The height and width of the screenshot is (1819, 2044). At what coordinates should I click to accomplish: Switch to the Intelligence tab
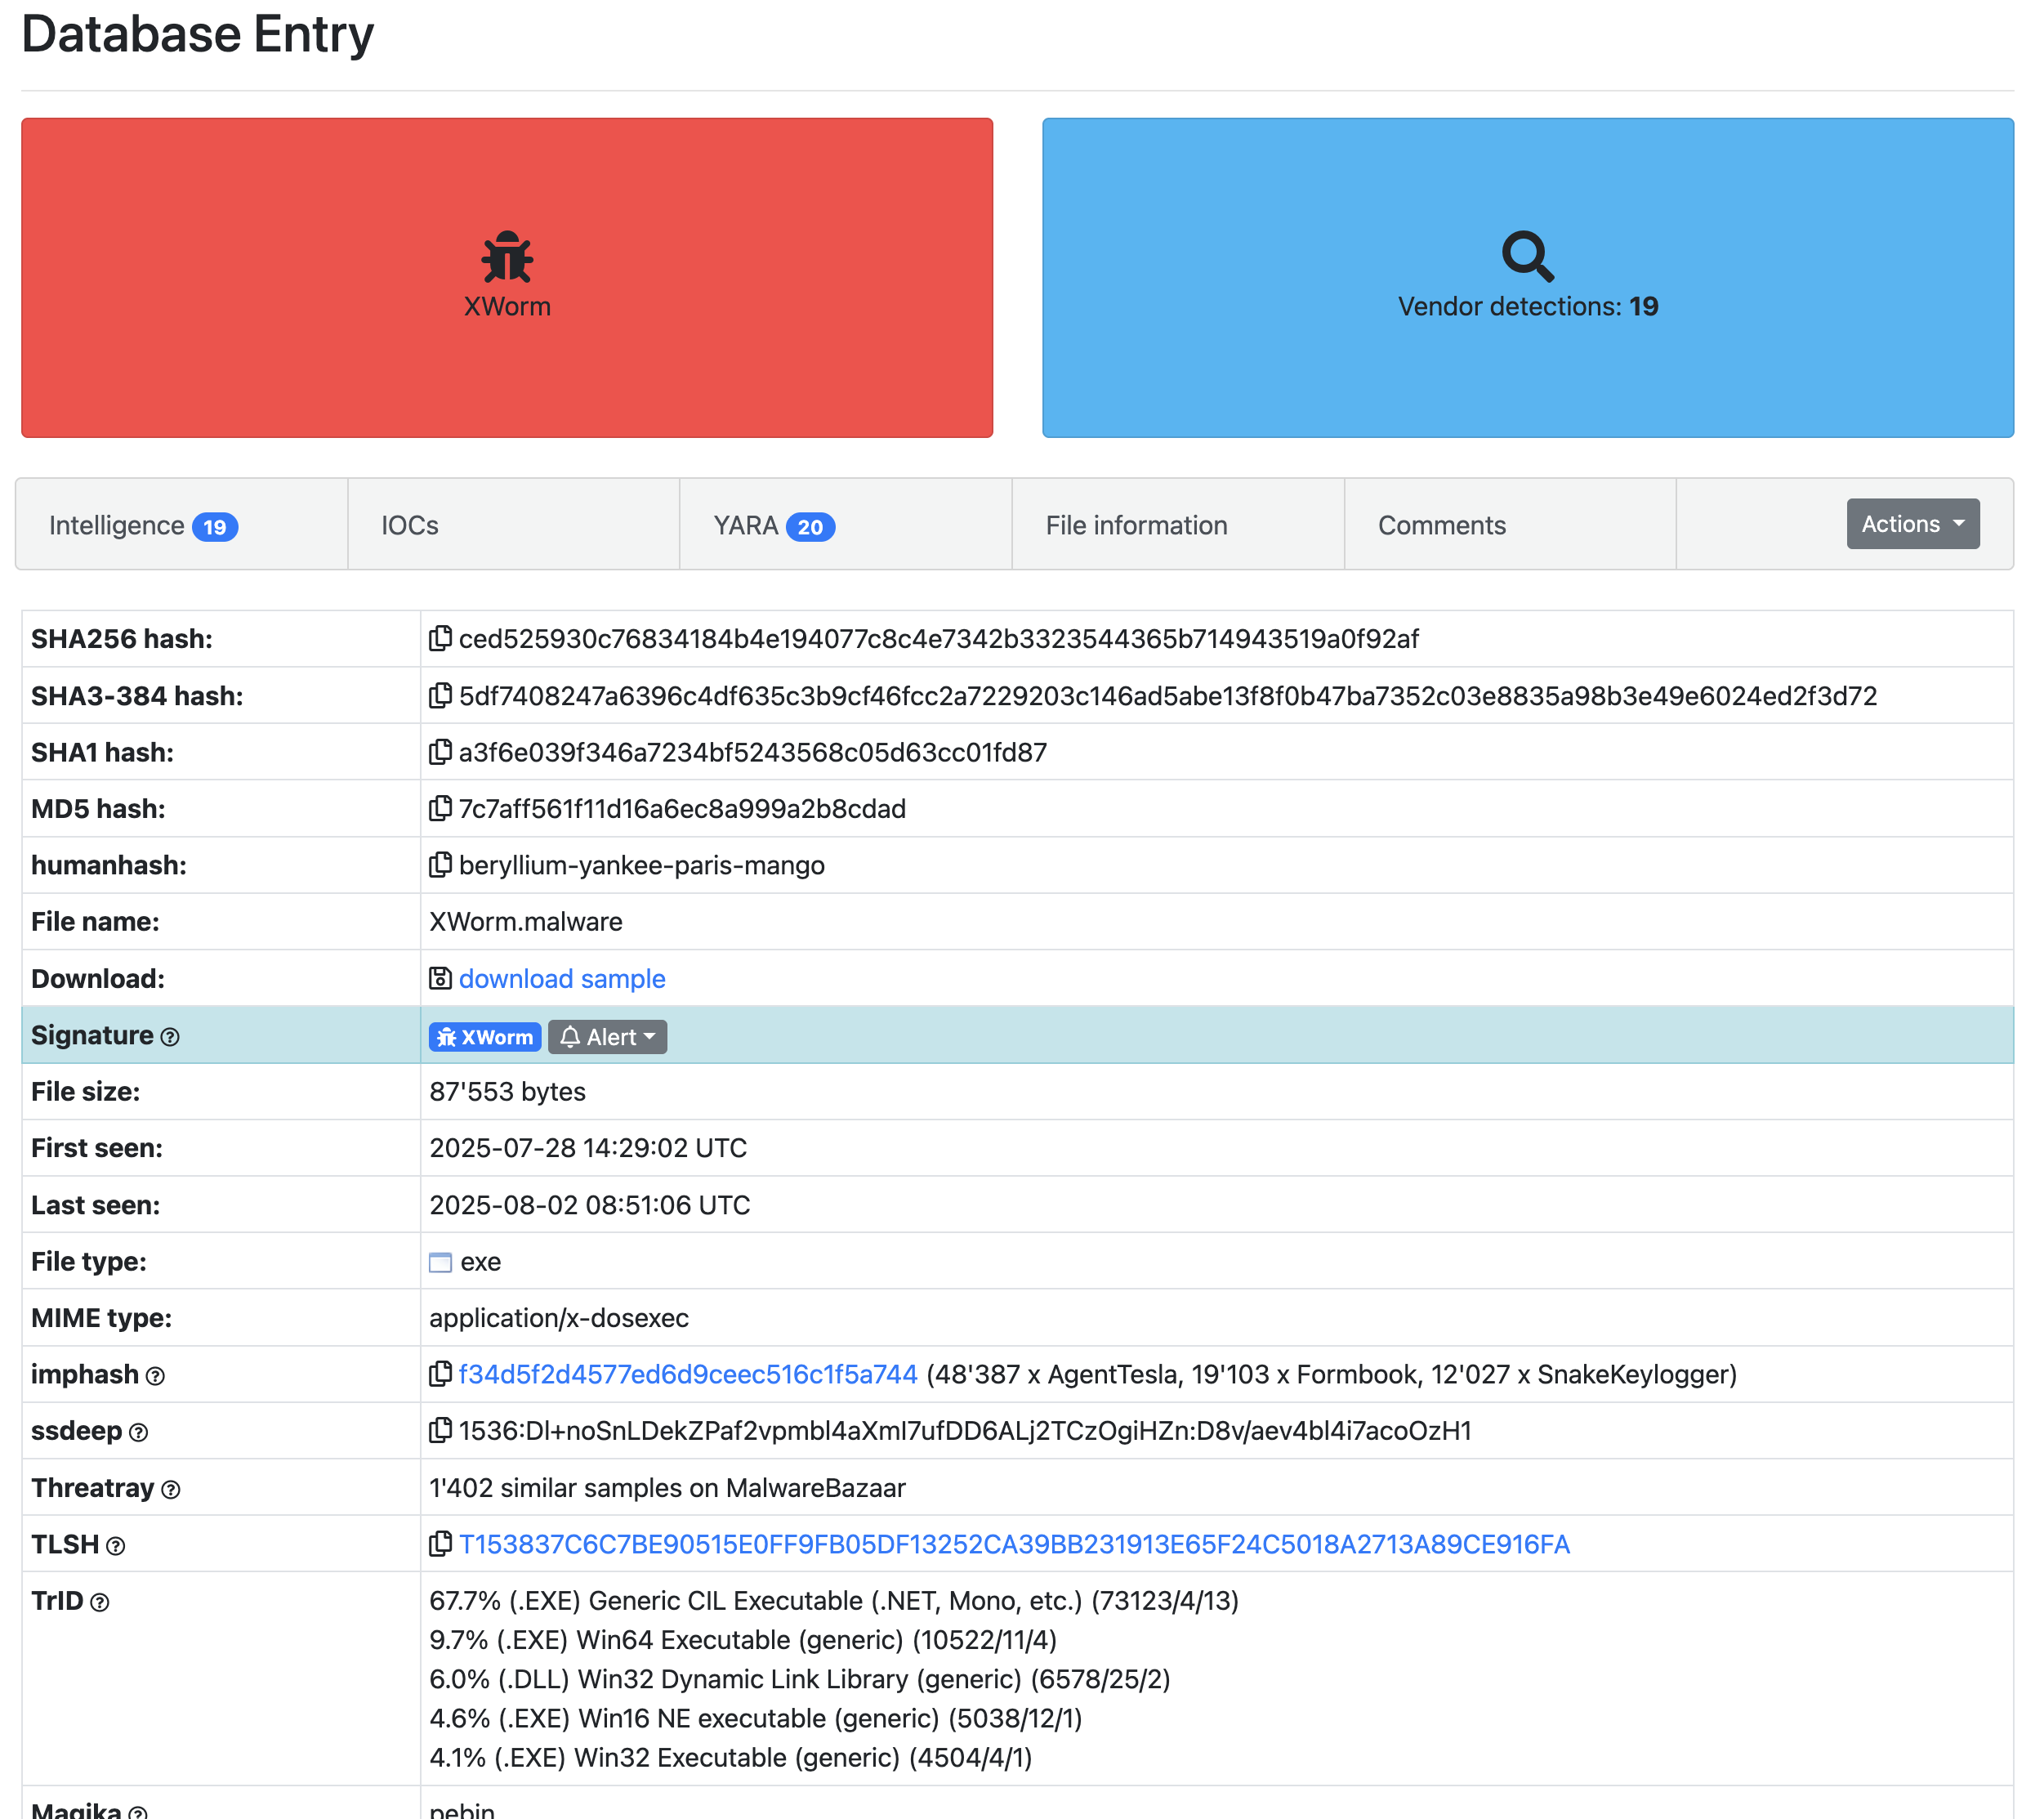(143, 525)
